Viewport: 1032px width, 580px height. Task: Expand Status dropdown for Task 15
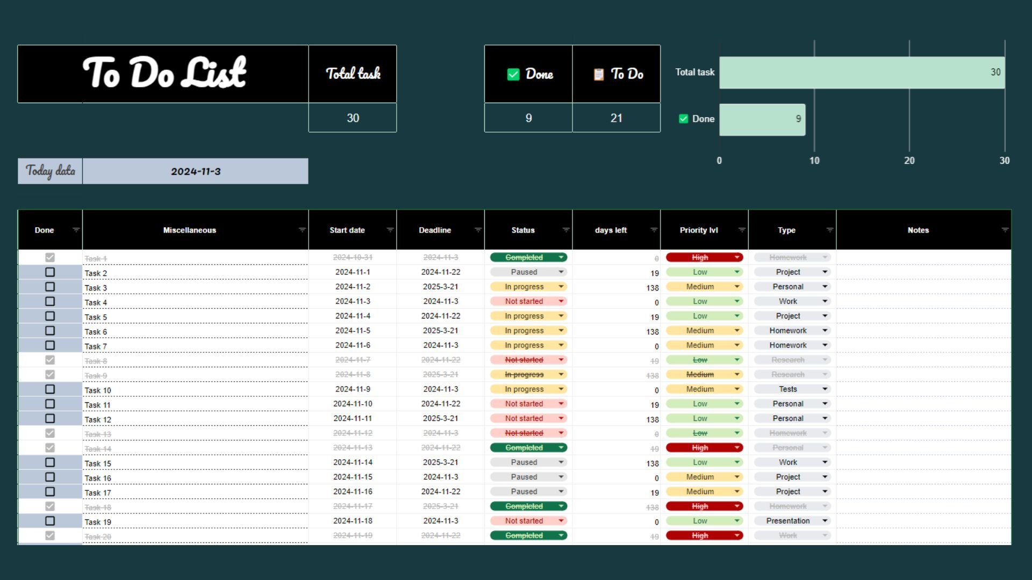[x=561, y=462]
